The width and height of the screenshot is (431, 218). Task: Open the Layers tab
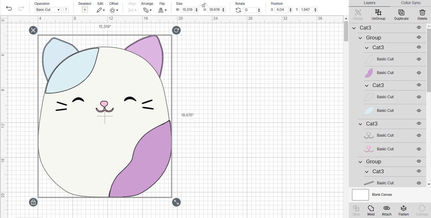369,3
